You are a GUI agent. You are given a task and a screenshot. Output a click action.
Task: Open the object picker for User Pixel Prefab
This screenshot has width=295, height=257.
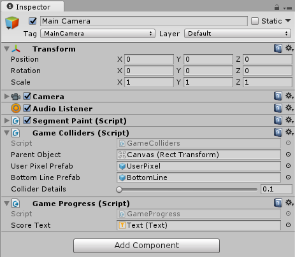pyautogui.click(x=288, y=166)
